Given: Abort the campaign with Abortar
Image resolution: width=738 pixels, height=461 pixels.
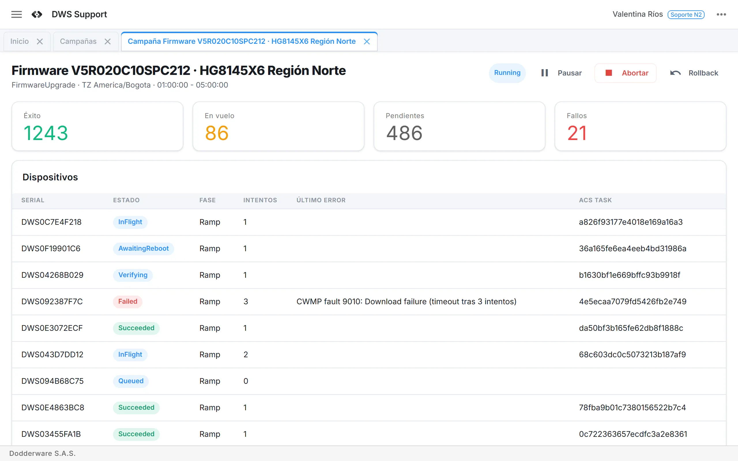Looking at the screenshot, I should 626,73.
